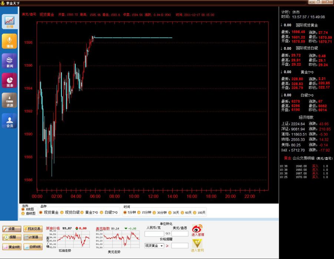Click the 人民币/克 conversion input field
This screenshot has width=334, height=259.
tap(154, 234)
